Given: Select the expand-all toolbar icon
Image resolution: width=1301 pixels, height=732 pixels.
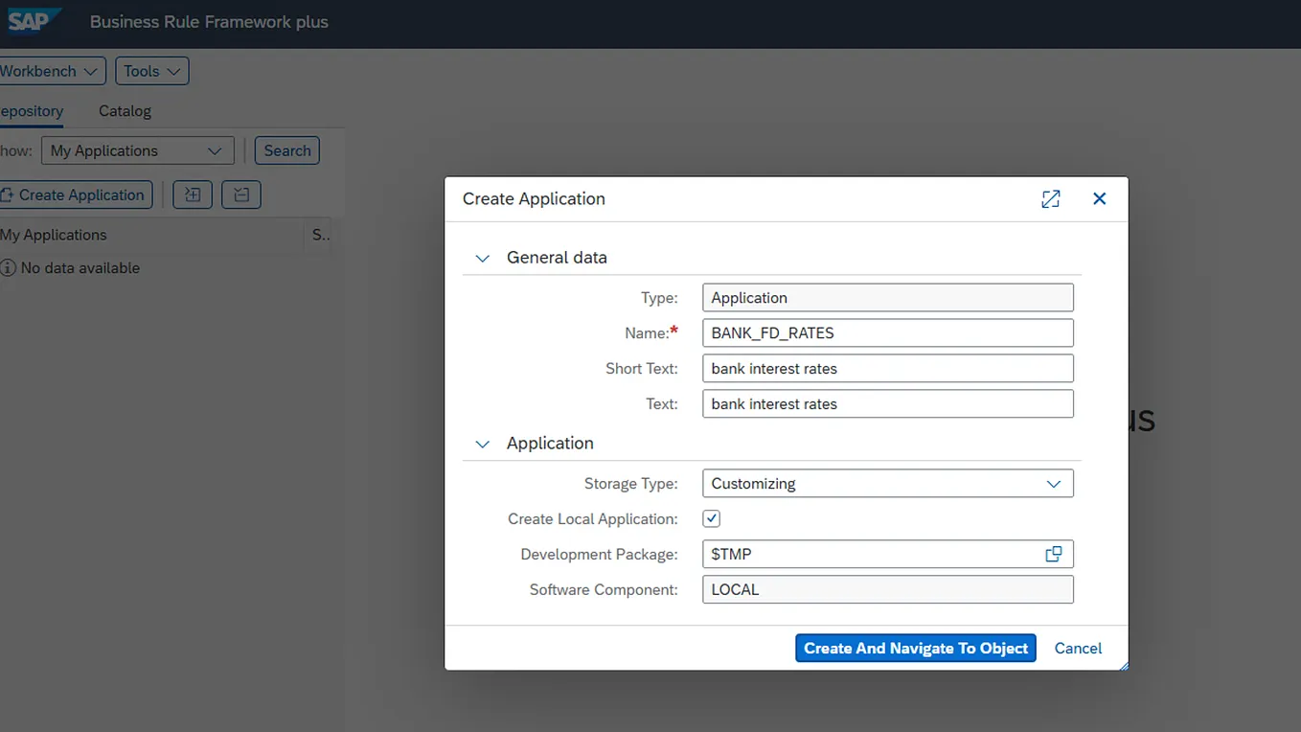Looking at the screenshot, I should click(x=193, y=194).
